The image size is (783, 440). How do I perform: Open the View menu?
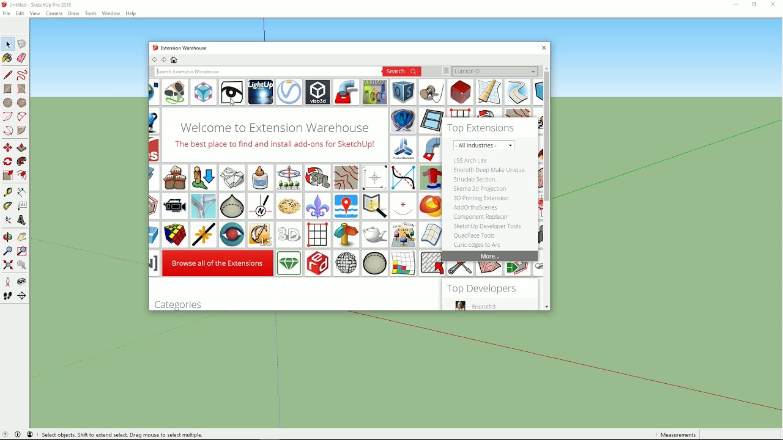(x=35, y=13)
